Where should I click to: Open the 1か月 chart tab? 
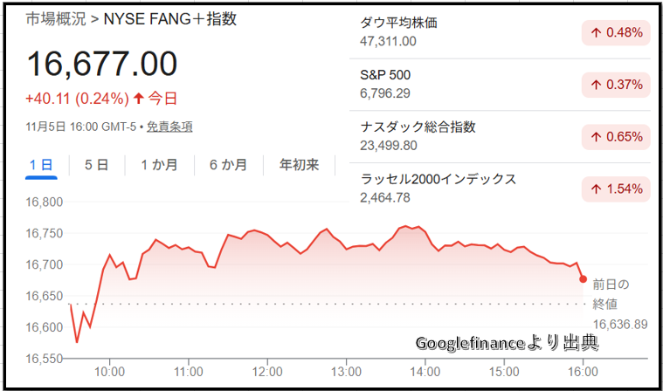pyautogui.click(x=159, y=164)
